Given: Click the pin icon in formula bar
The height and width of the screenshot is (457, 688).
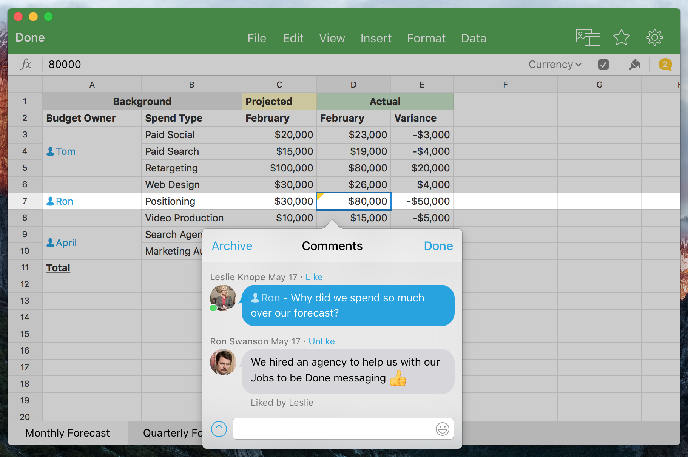Looking at the screenshot, I should (634, 65).
